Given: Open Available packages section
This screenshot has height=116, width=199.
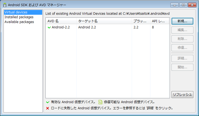Looking at the screenshot, I should pyautogui.click(x=19, y=22).
